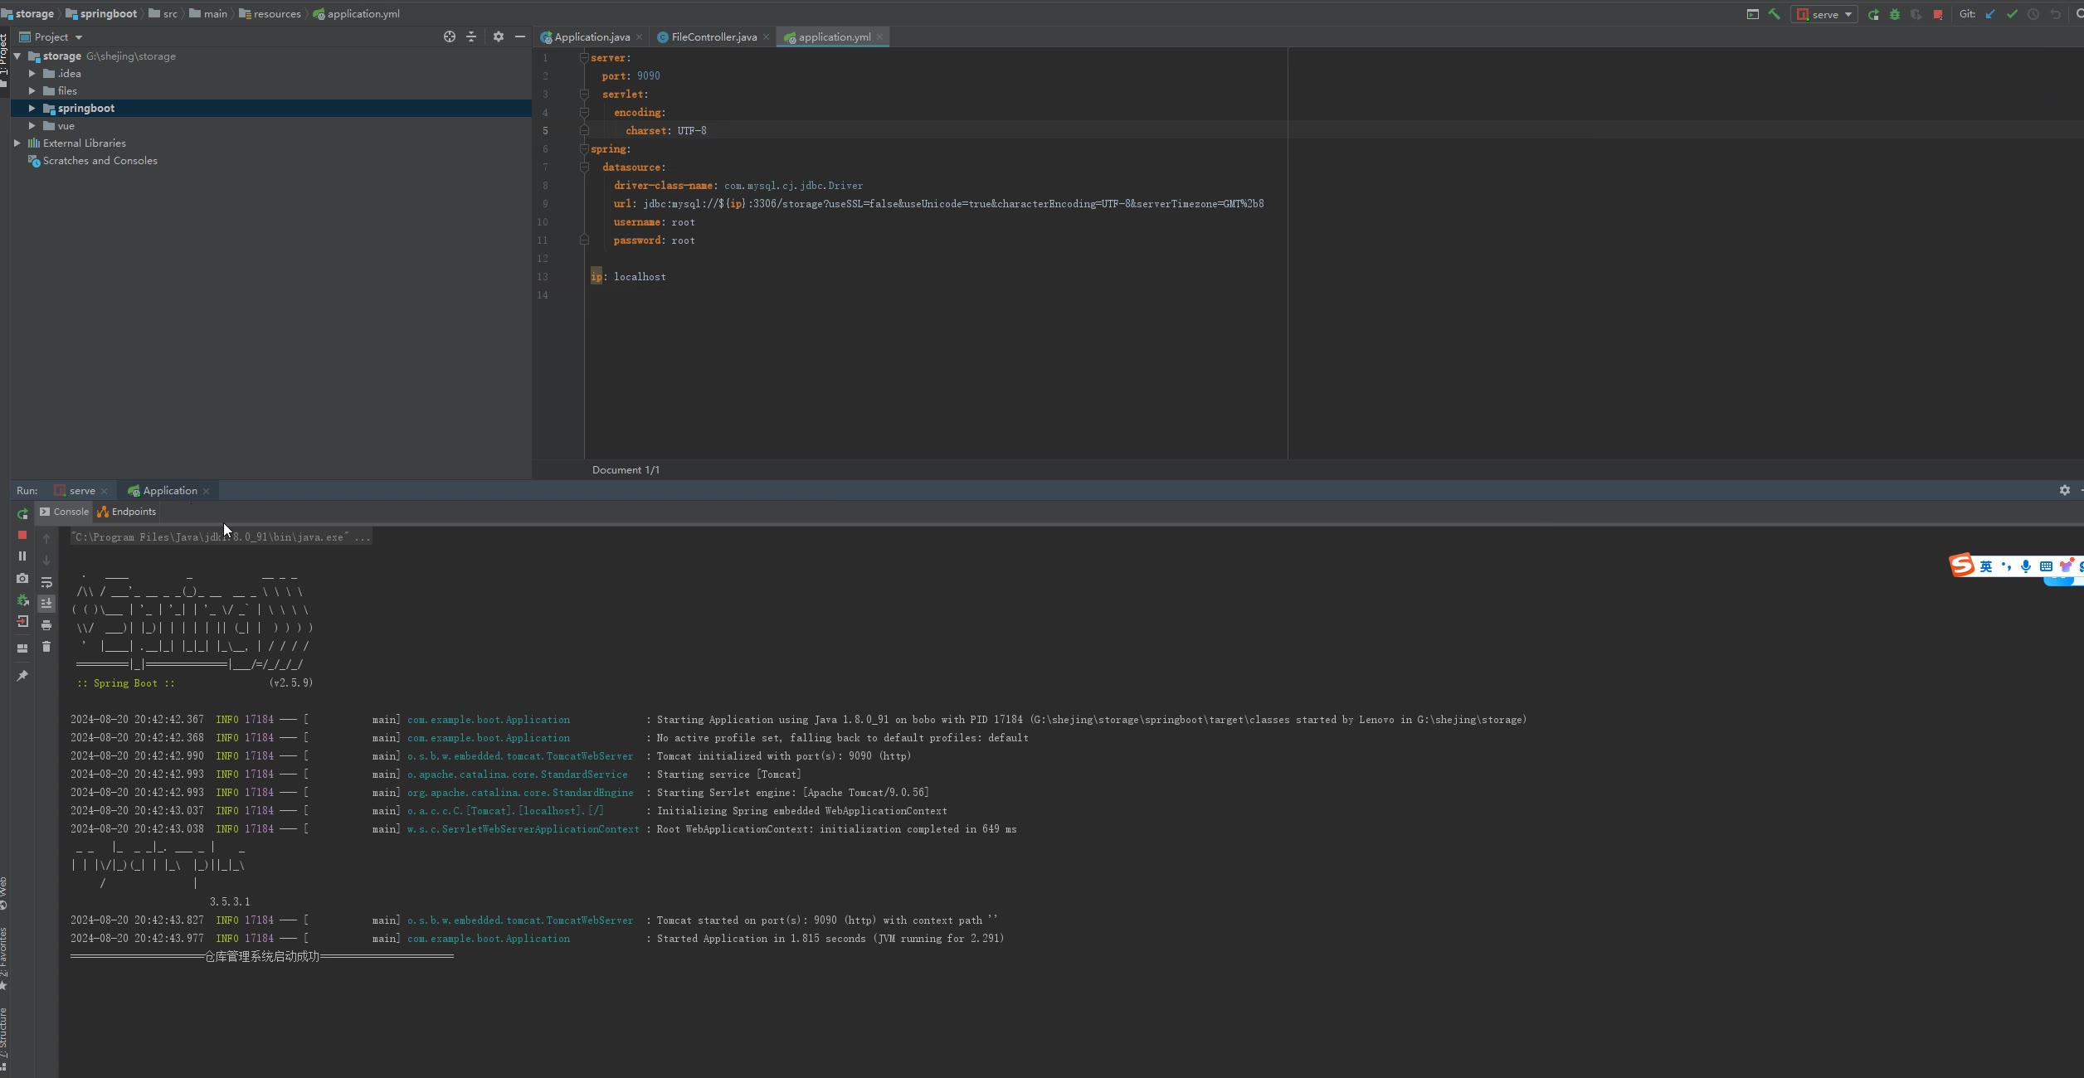Click resources in the breadcrumb path

pos(276,13)
